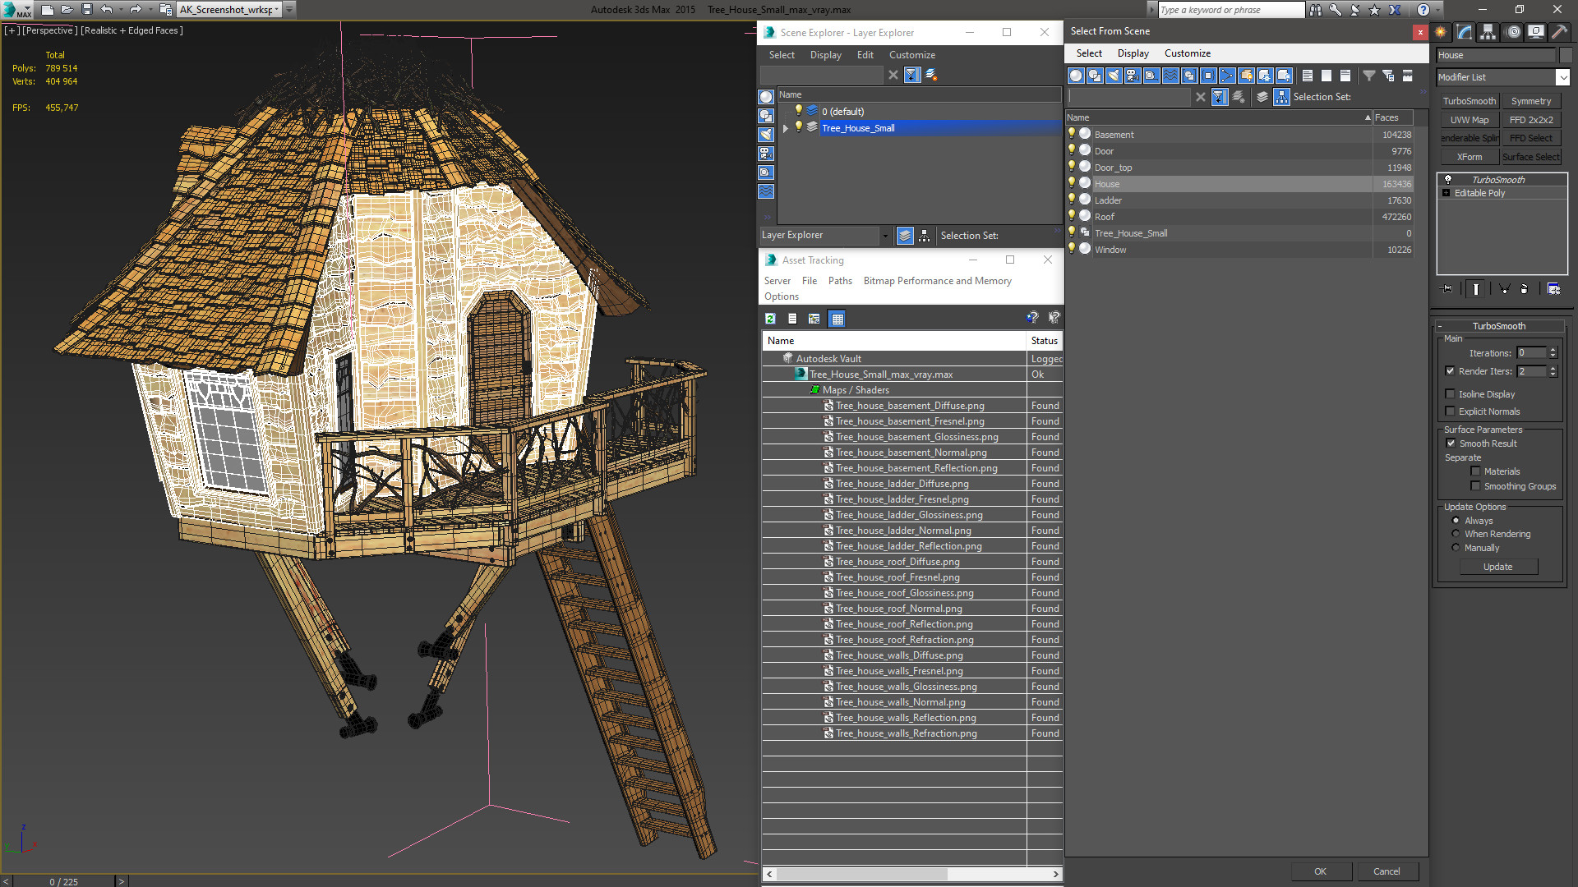Click Configure Modifier Sets icon

click(1553, 289)
